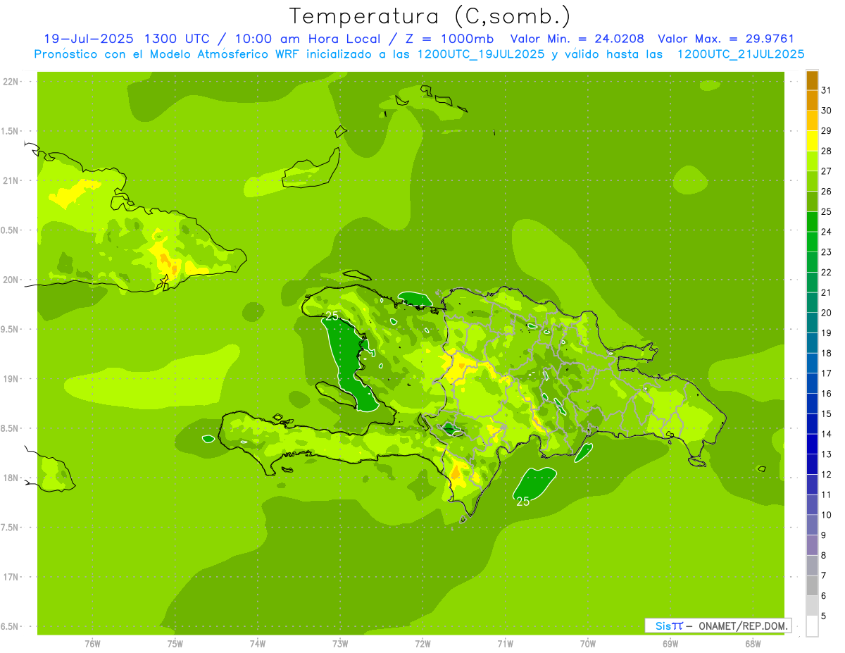This screenshot has width=845, height=653.
Task: Select the dark green legend swatch between 24 and 25
Action: (812, 222)
